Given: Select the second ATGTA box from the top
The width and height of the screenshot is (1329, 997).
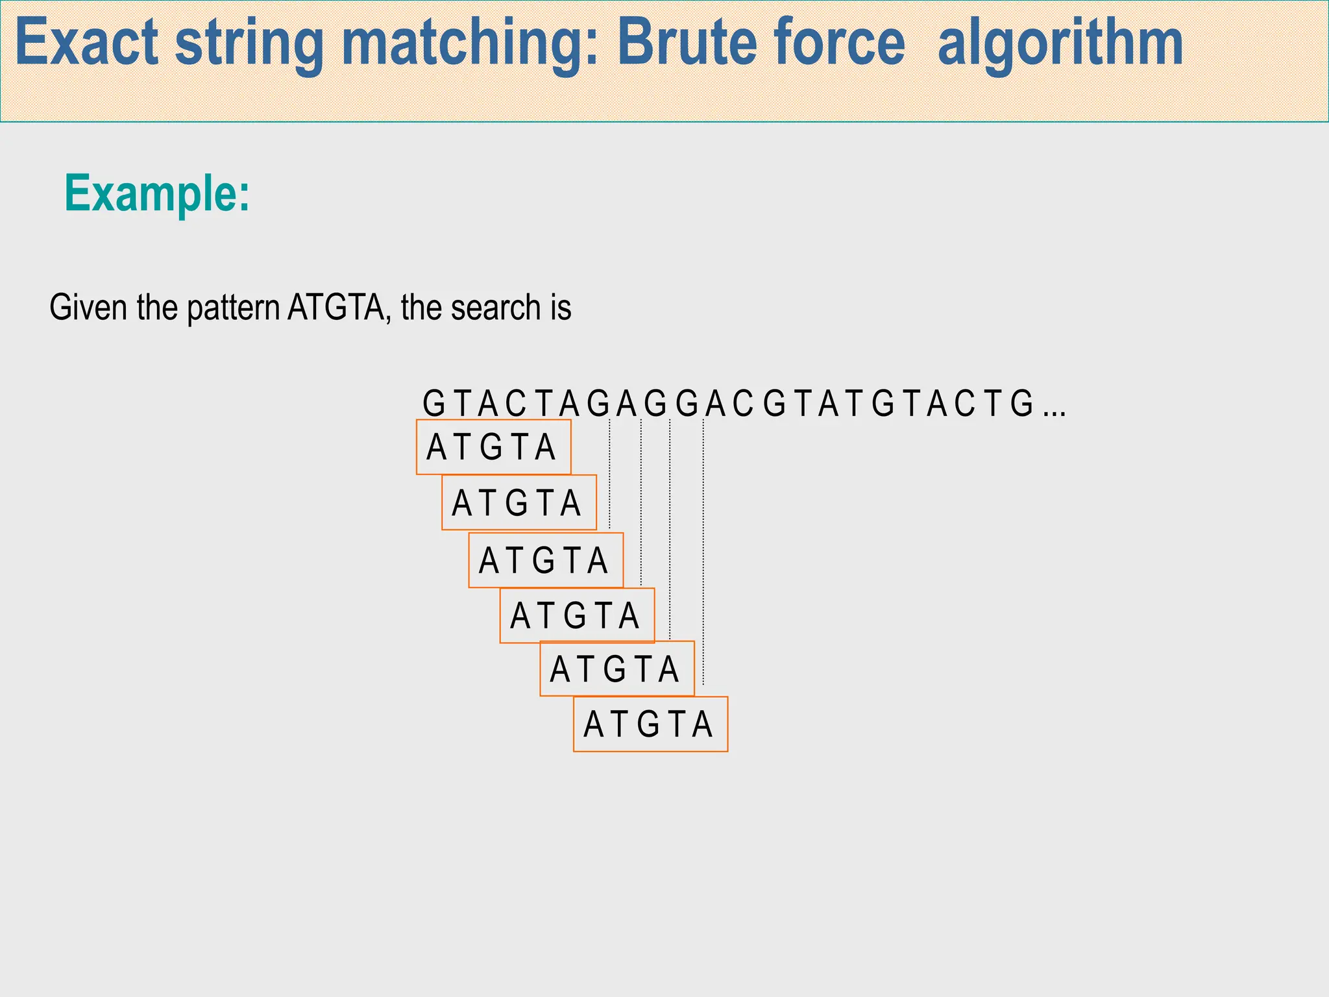Looking at the screenshot, I should click(518, 503).
